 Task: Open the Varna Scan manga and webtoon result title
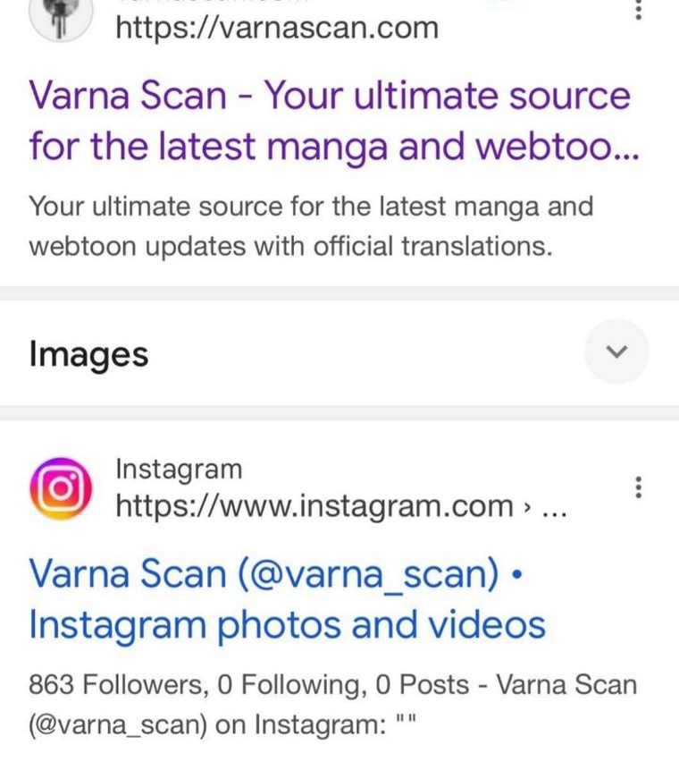pos(334,120)
